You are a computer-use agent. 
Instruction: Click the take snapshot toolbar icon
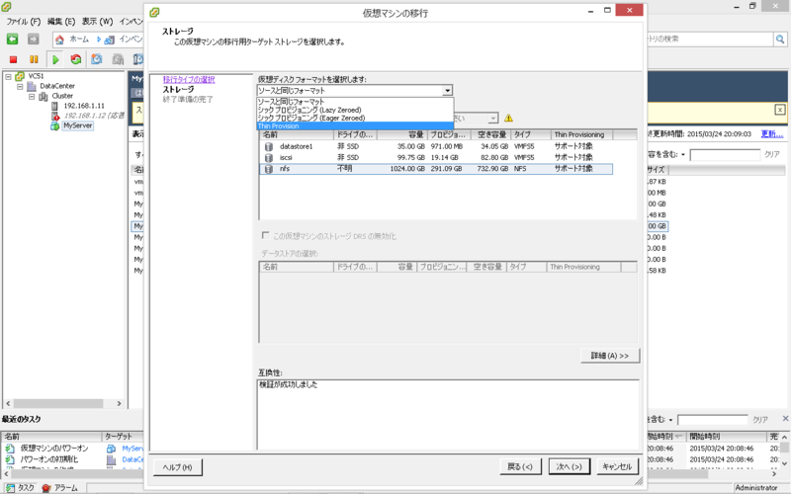[97, 59]
